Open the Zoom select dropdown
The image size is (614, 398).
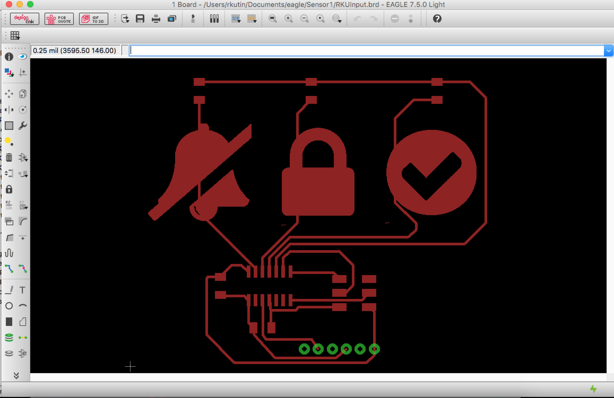point(336,19)
